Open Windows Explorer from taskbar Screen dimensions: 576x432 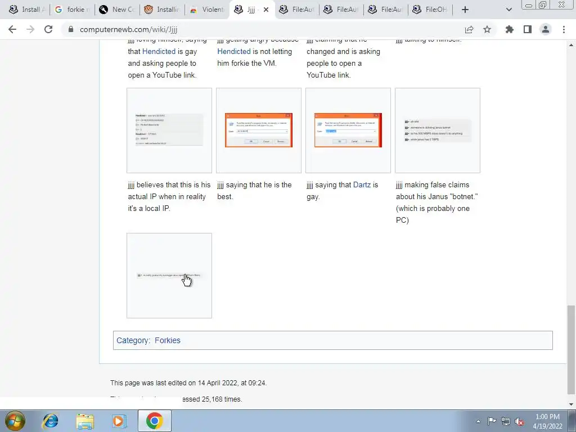point(85,421)
